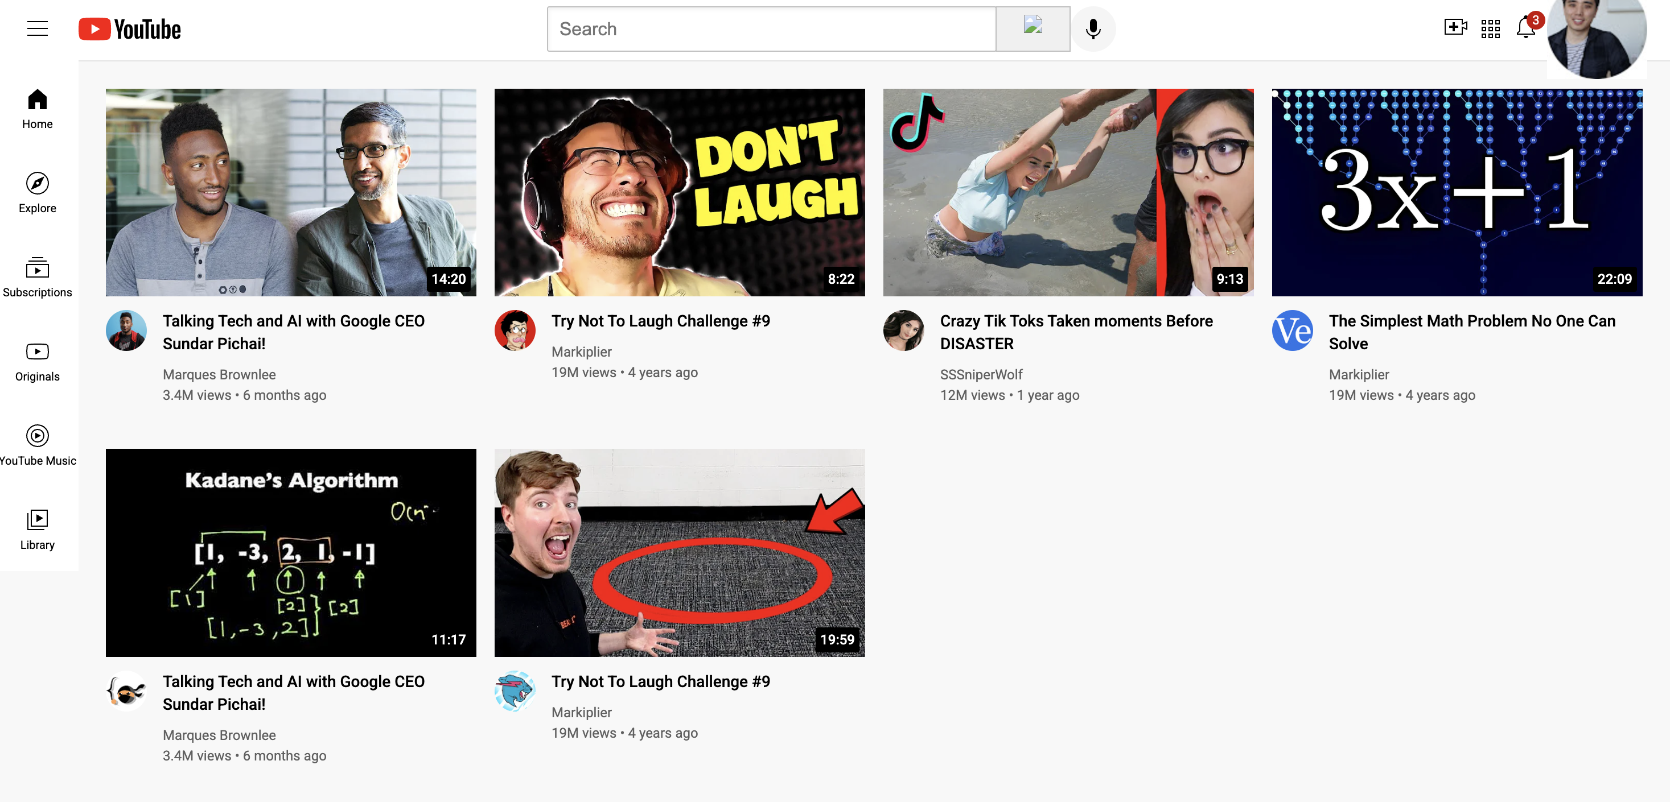Open Originals in sidebar
Screen dimensions: 1670x802
click(x=38, y=362)
